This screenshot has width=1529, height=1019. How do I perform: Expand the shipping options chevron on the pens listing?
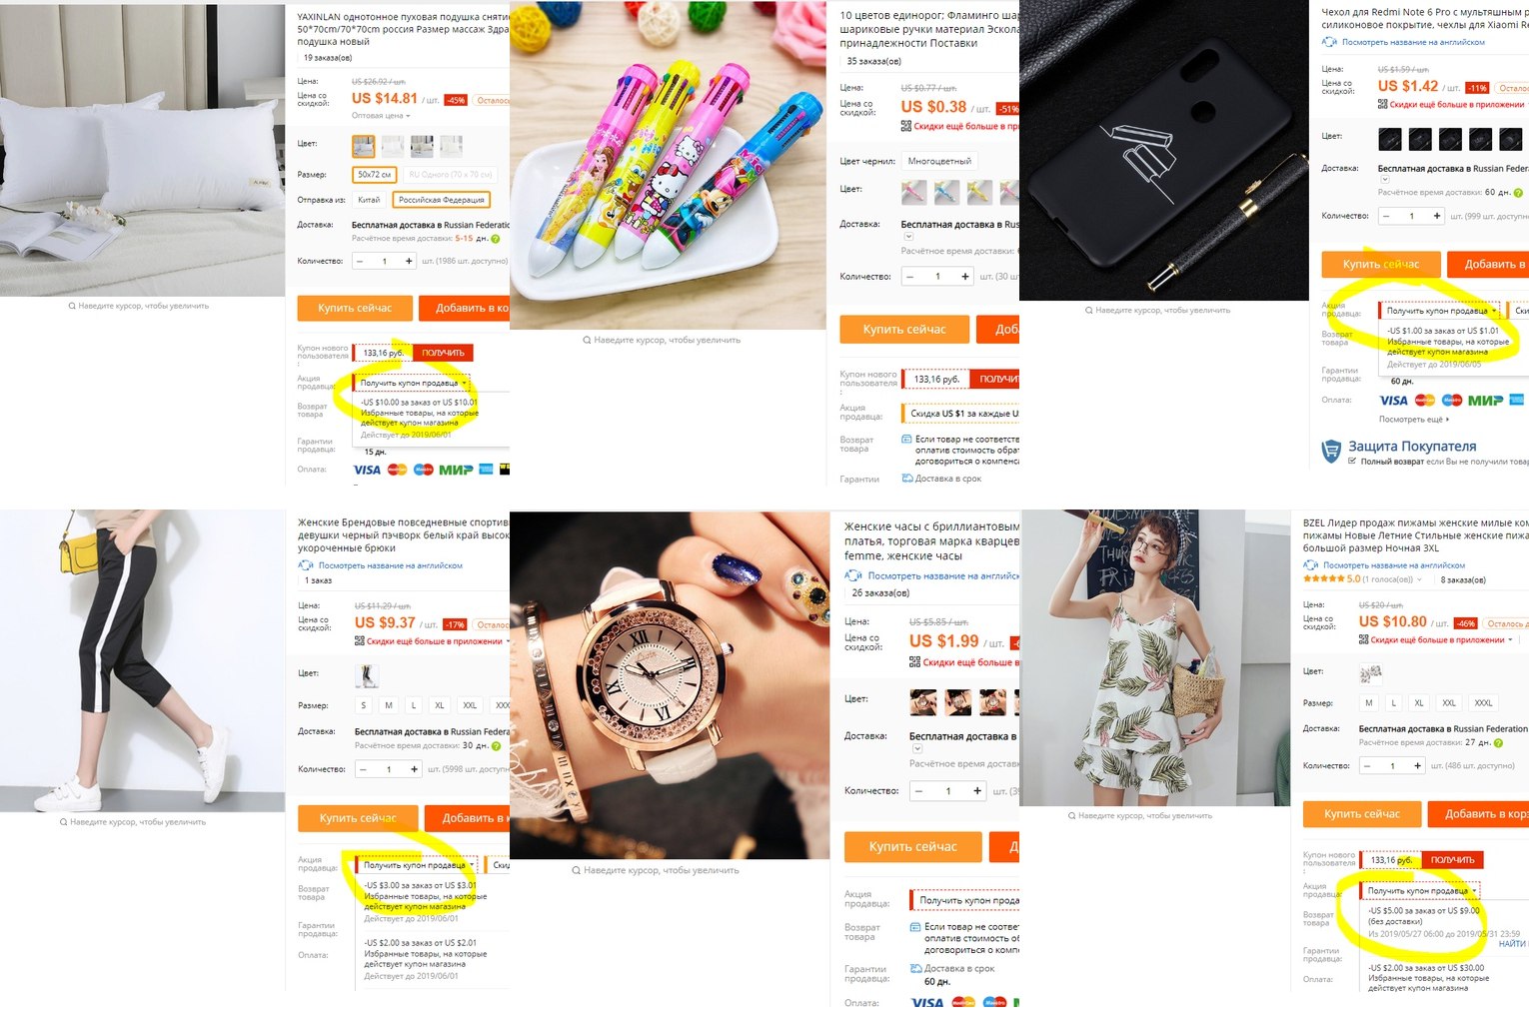908,237
